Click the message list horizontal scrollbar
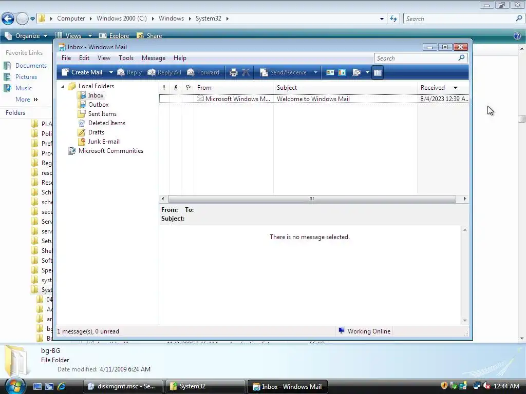The width and height of the screenshot is (526, 394). [x=312, y=199]
